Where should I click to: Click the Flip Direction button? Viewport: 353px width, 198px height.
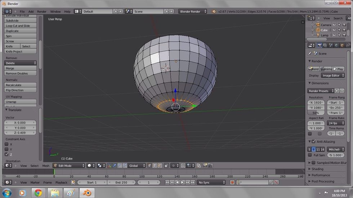20,90
